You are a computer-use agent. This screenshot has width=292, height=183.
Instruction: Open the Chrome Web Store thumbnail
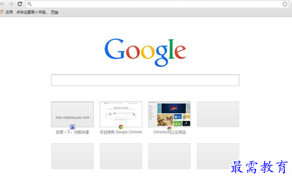(x=169, y=114)
